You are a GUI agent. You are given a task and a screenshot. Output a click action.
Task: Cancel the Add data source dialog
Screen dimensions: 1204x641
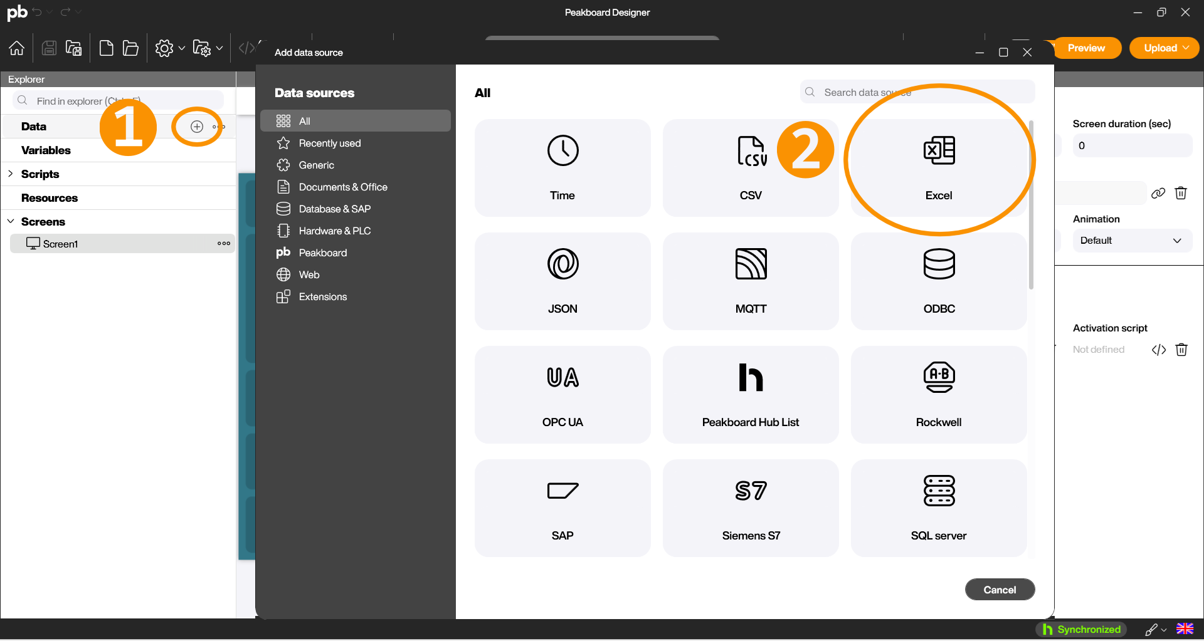1000,590
